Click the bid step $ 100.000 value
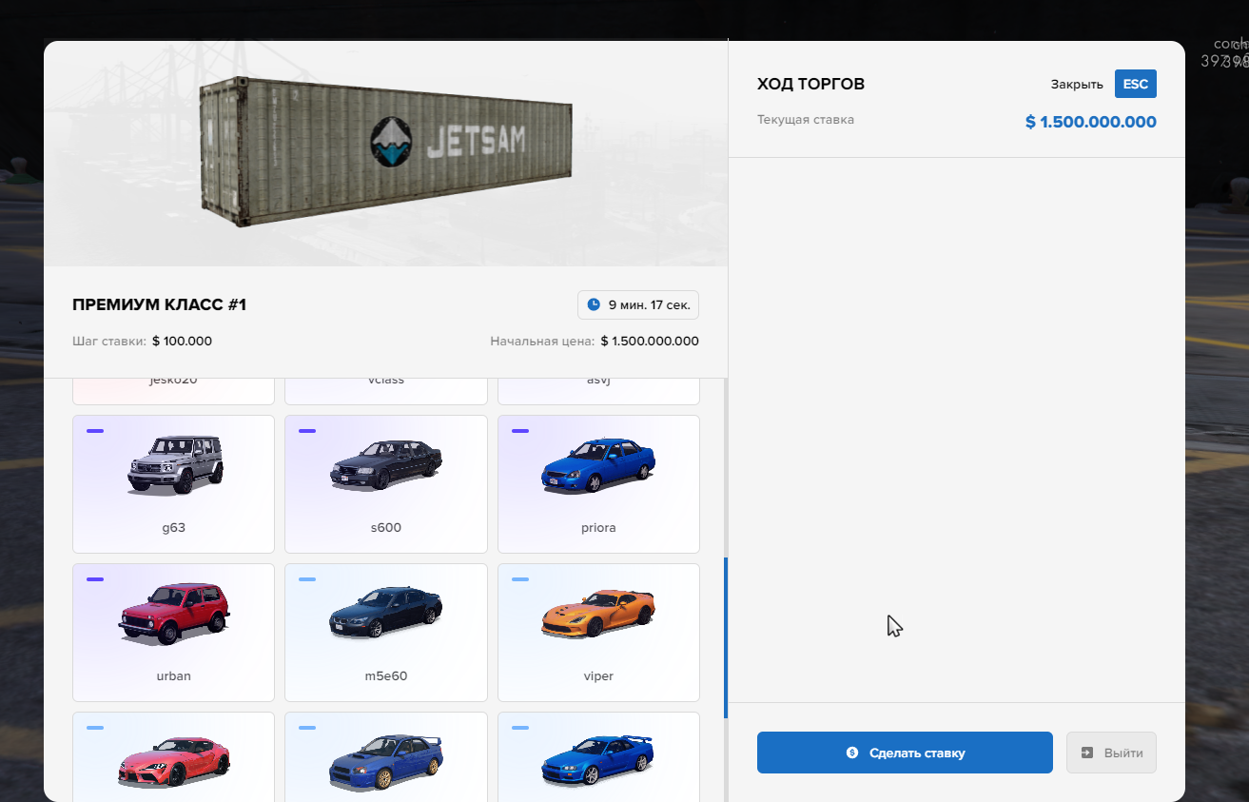This screenshot has width=1249, height=802. (x=182, y=341)
